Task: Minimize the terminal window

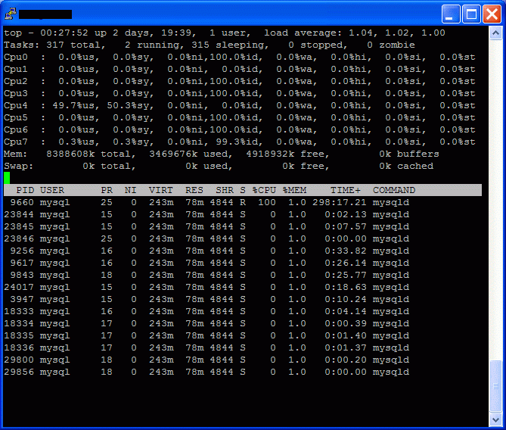Action: [x=451, y=14]
